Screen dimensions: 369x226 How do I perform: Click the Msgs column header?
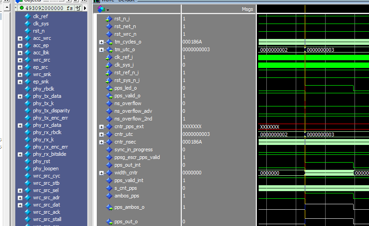coord(247,9)
